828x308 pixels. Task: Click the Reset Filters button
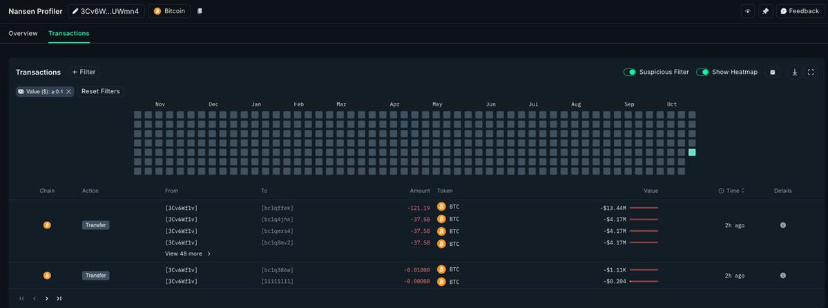[100, 91]
